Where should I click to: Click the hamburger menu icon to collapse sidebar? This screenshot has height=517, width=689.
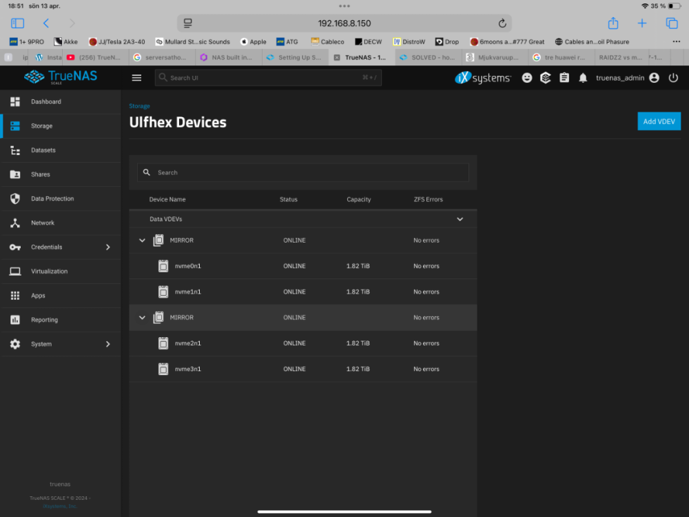pyautogui.click(x=136, y=78)
